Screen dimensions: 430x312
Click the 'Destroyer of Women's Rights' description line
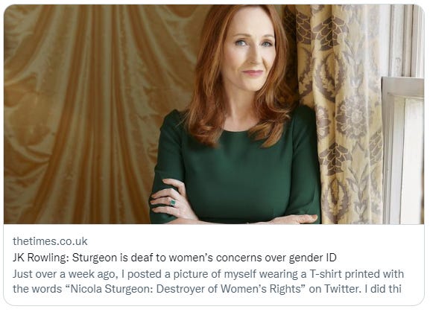[x=207, y=289]
